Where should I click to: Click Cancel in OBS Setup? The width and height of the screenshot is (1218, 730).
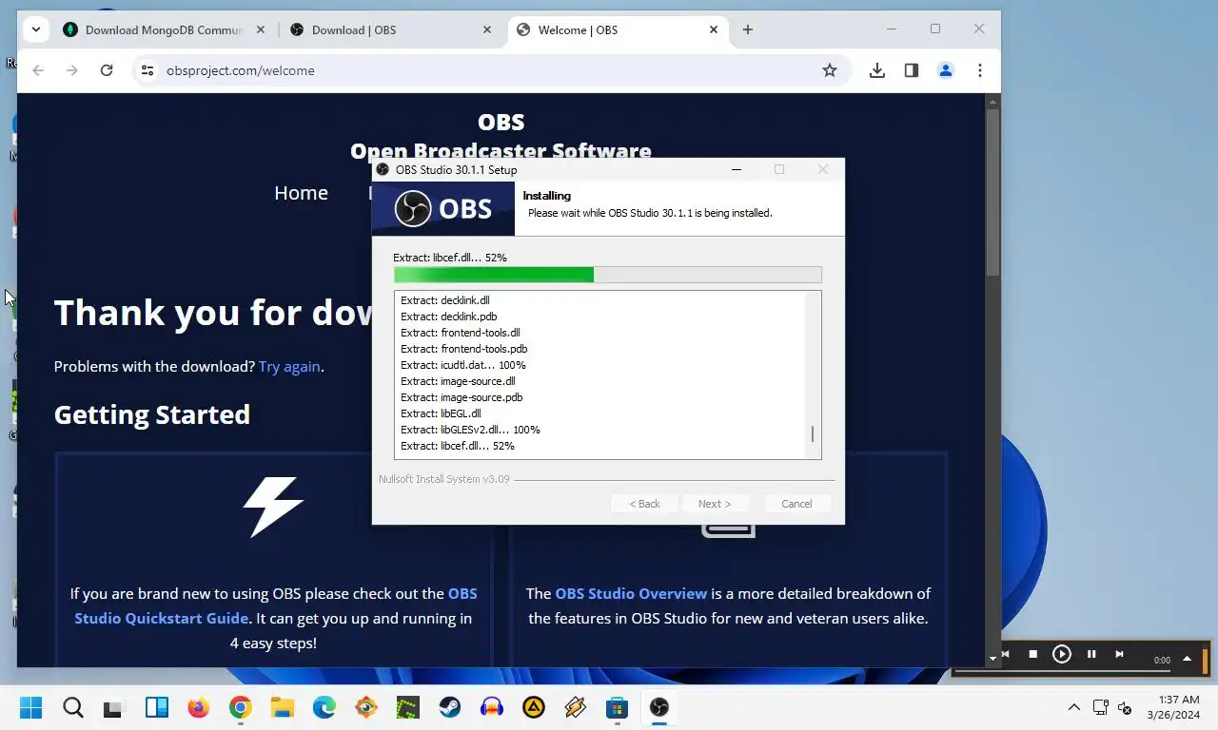tap(796, 504)
